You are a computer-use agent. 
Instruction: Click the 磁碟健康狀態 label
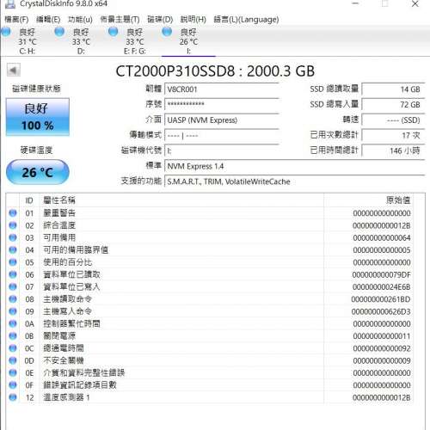click(36, 89)
